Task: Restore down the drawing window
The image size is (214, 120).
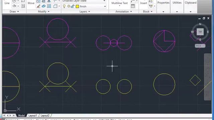Action: pos(204,18)
